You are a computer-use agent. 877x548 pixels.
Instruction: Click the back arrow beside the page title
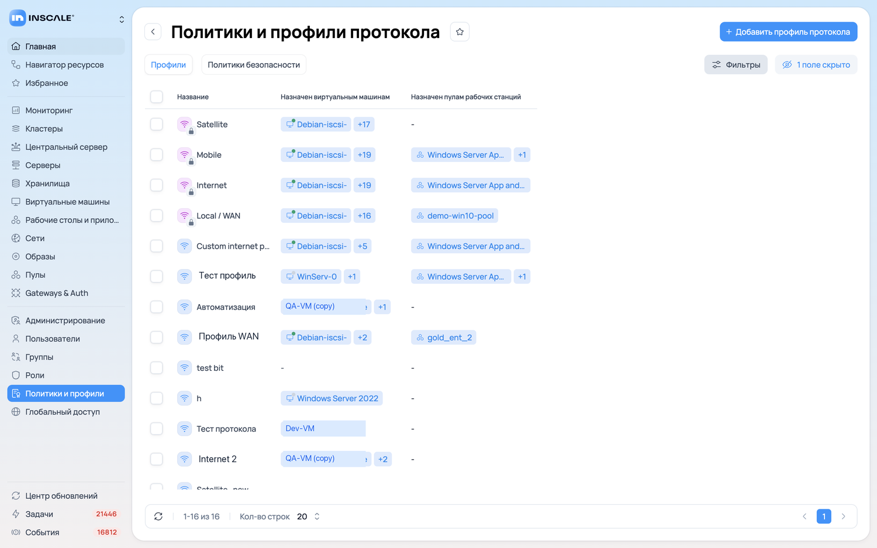[153, 32]
